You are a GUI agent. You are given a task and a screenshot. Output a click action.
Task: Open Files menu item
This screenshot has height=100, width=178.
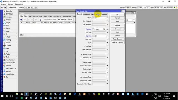(x=7, y=48)
